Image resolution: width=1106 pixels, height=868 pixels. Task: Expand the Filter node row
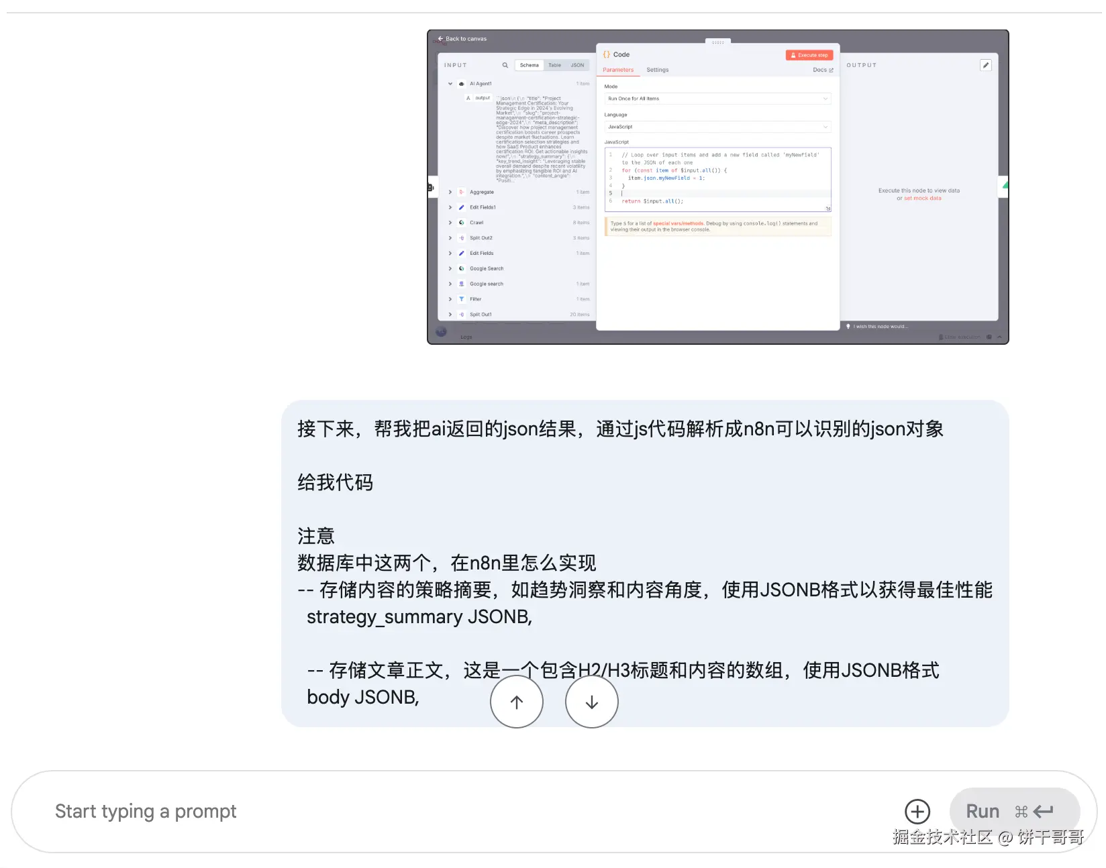tap(450, 299)
